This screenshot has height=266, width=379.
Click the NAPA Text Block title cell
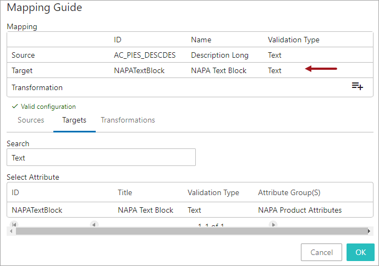[145, 210]
